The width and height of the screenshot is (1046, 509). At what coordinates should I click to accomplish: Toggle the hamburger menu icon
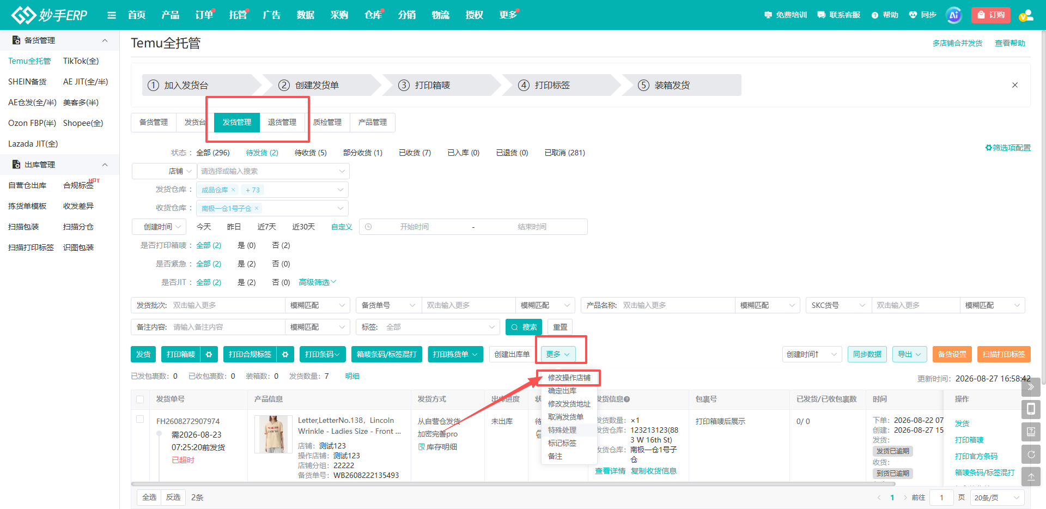(112, 15)
